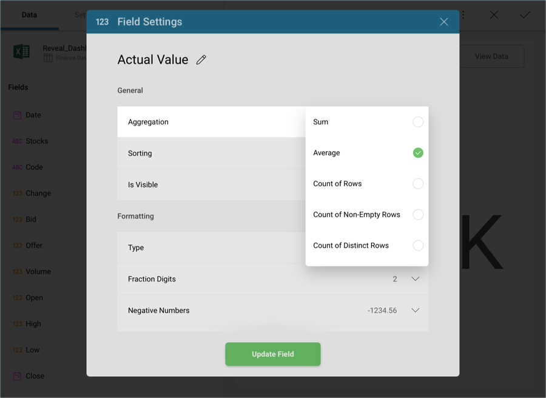The width and height of the screenshot is (546, 398).
Task: Click the checkmark icon to confirm the editor
Action: point(525,15)
